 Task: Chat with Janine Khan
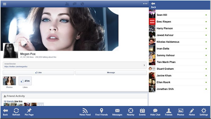(x=178, y=75)
